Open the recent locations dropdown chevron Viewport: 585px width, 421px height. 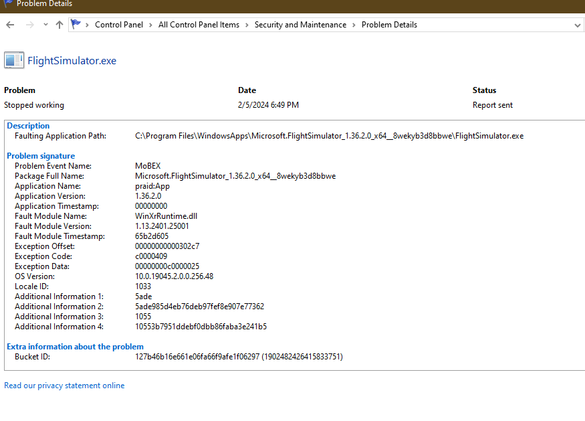(x=45, y=25)
